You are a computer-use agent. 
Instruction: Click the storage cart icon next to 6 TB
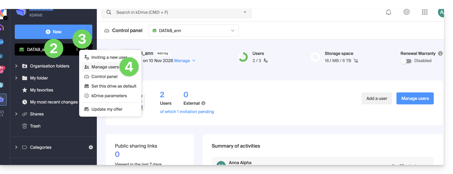(356, 61)
